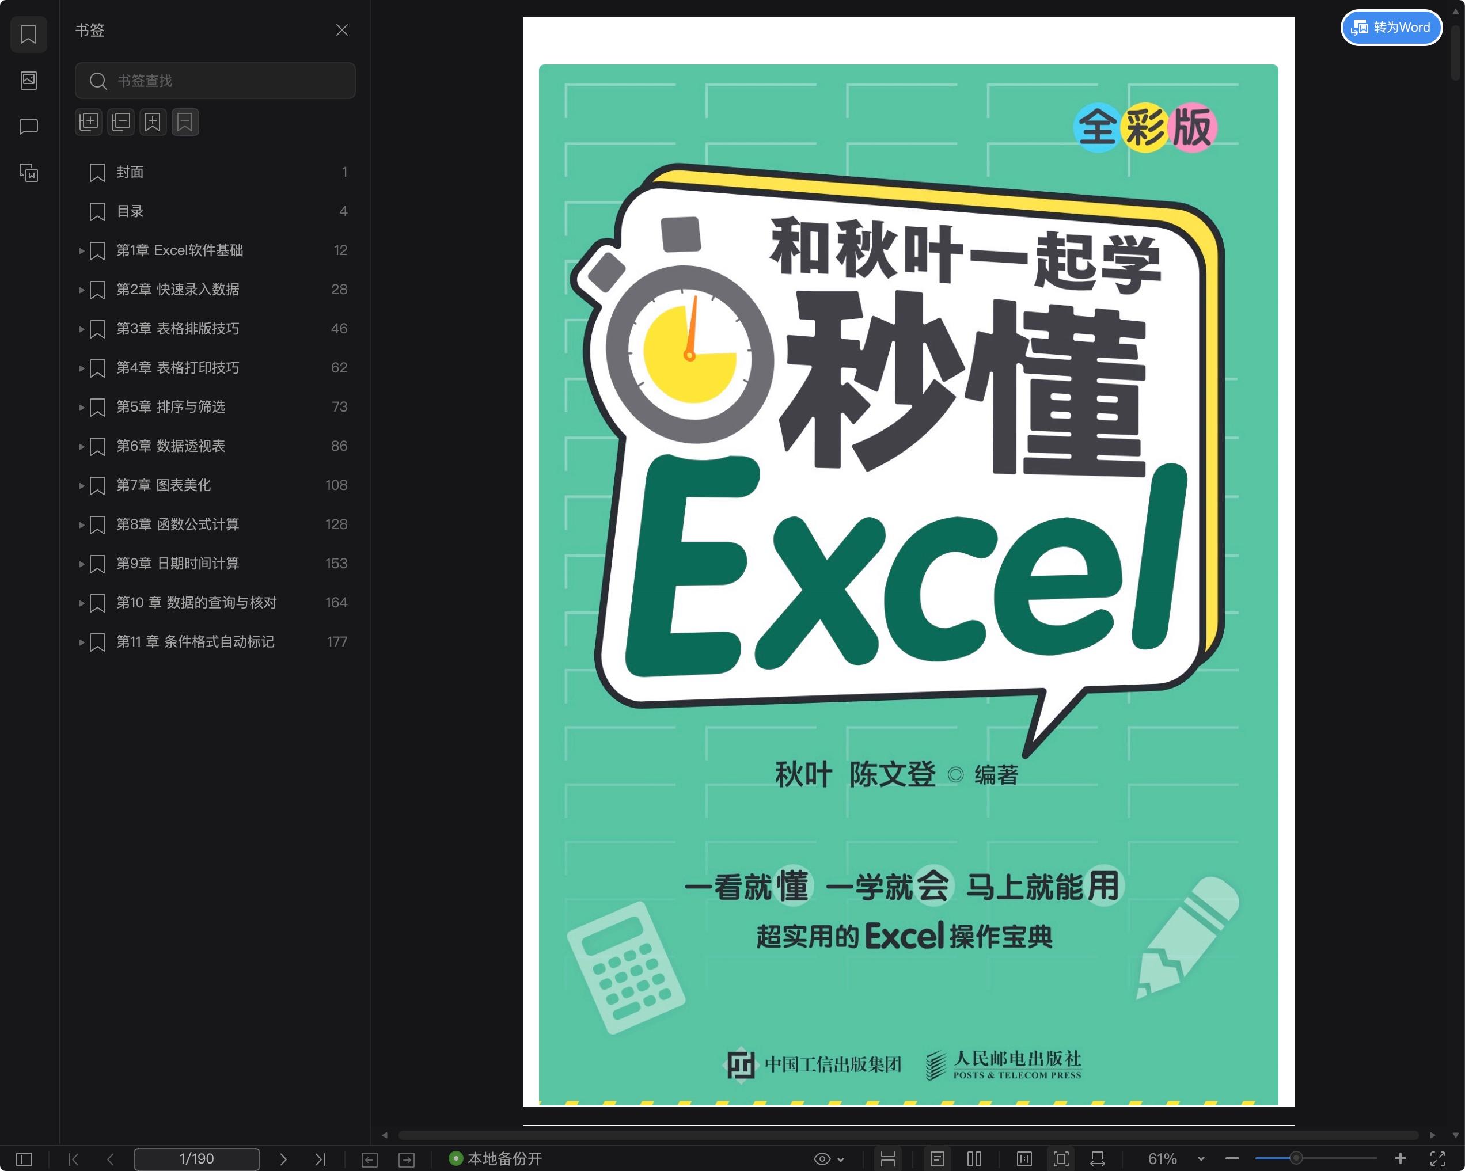Click the vertical scrollbar thumb at right
This screenshot has width=1465, height=1171.
[1456, 53]
